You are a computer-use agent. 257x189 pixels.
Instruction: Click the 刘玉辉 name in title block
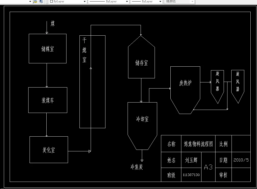click(191, 160)
